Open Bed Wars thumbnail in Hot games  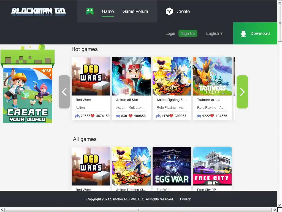click(91, 76)
